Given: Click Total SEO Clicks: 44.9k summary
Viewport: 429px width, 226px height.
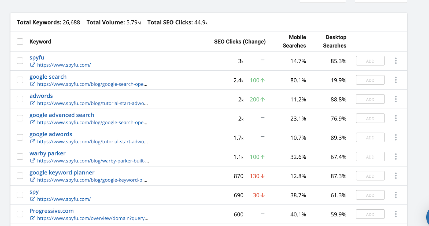Looking at the screenshot, I should point(177,23).
